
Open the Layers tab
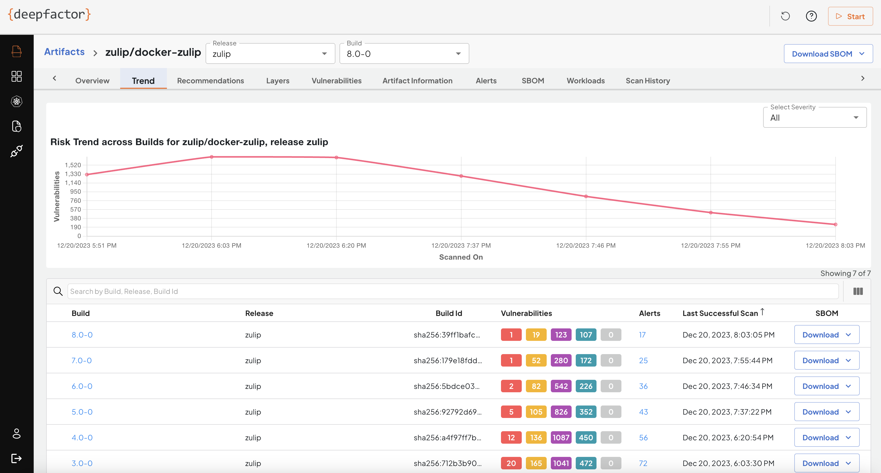(x=278, y=81)
